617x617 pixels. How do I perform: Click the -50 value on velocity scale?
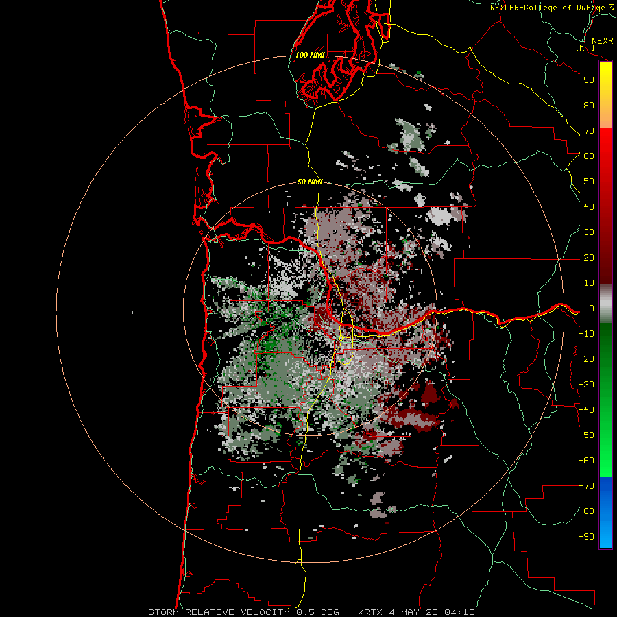coord(586,435)
